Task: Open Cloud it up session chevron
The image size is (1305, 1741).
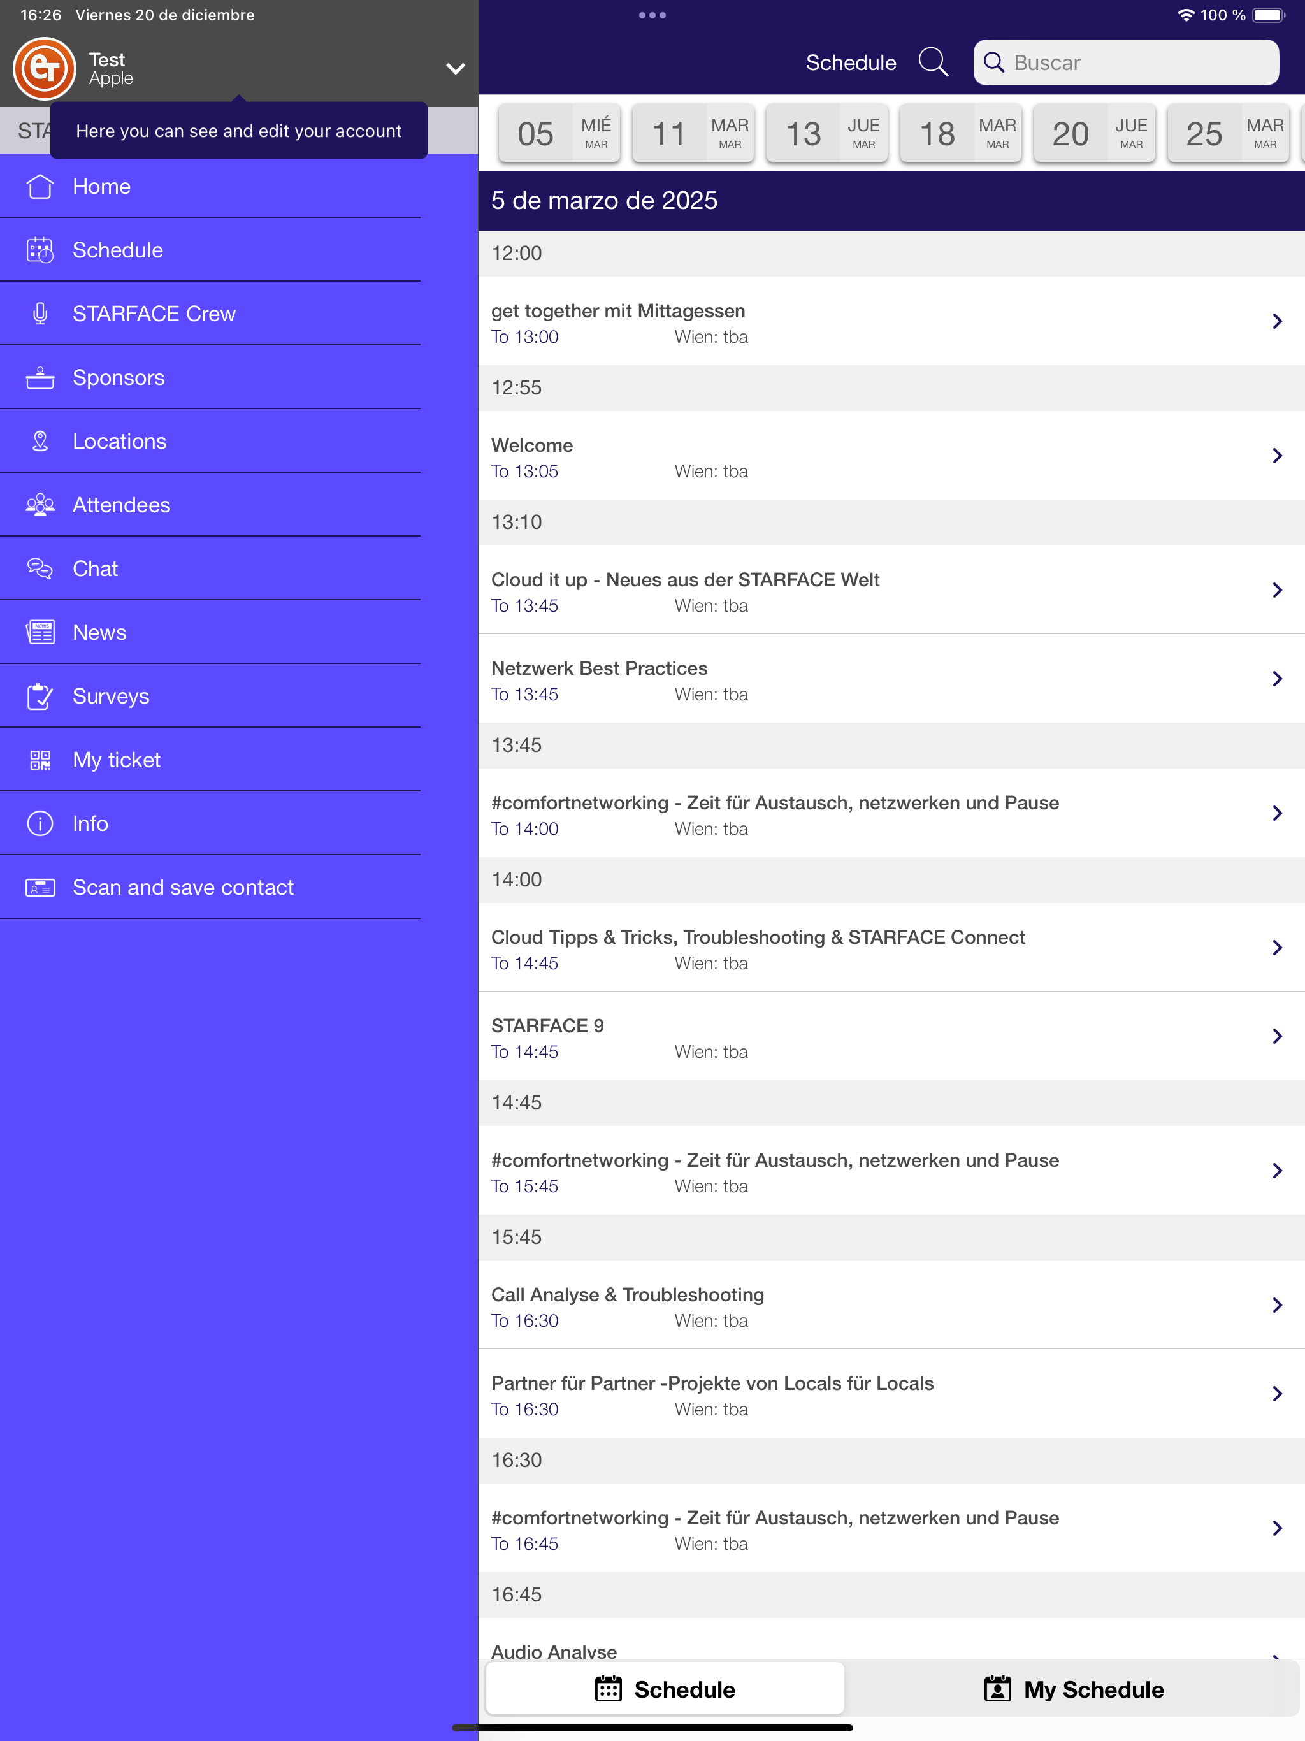Action: [x=1278, y=590]
